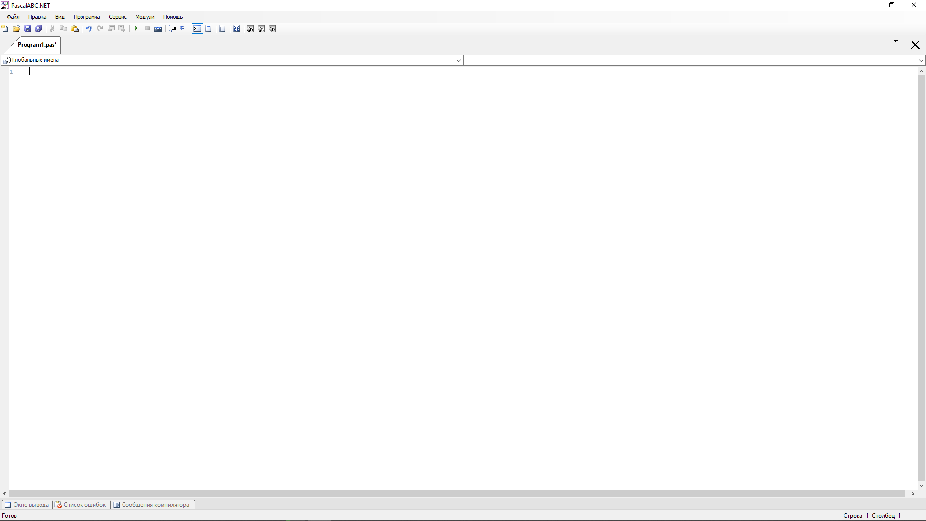Click the horizontal scrollbar left arrow
Viewport: 926px width, 521px height.
[4, 494]
